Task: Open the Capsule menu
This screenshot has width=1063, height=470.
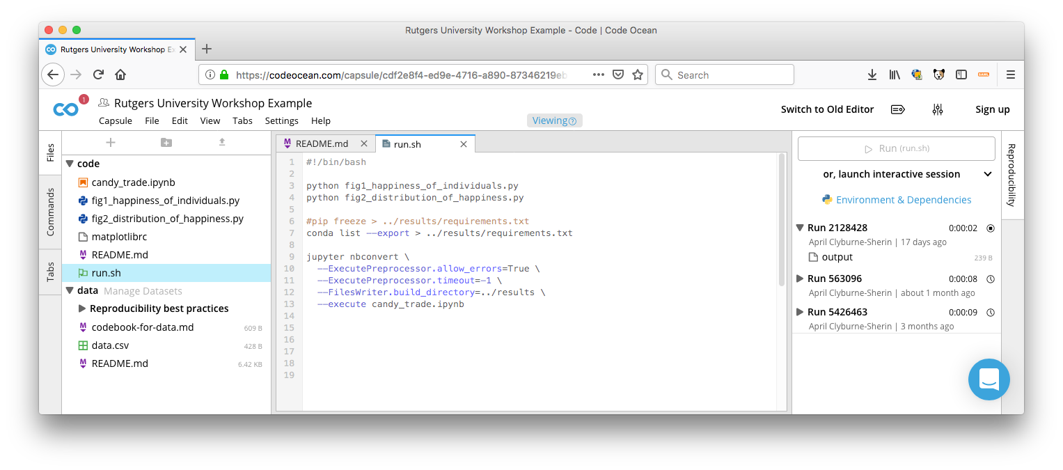Action: point(116,120)
